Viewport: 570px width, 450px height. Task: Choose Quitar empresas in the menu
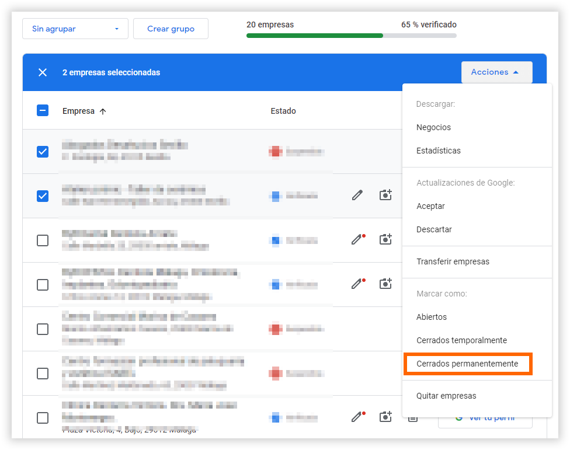point(446,396)
